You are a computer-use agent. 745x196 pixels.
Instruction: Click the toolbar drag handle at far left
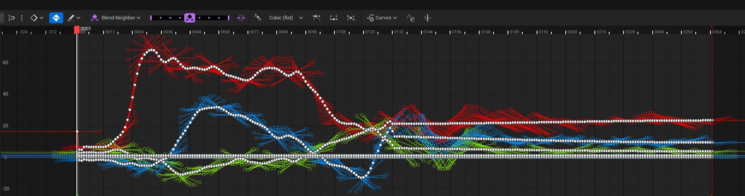[x=2, y=18]
